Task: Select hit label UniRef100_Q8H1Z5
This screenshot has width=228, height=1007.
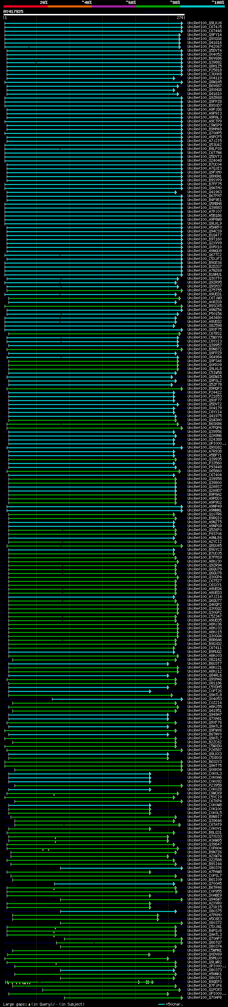Action: 204,66
